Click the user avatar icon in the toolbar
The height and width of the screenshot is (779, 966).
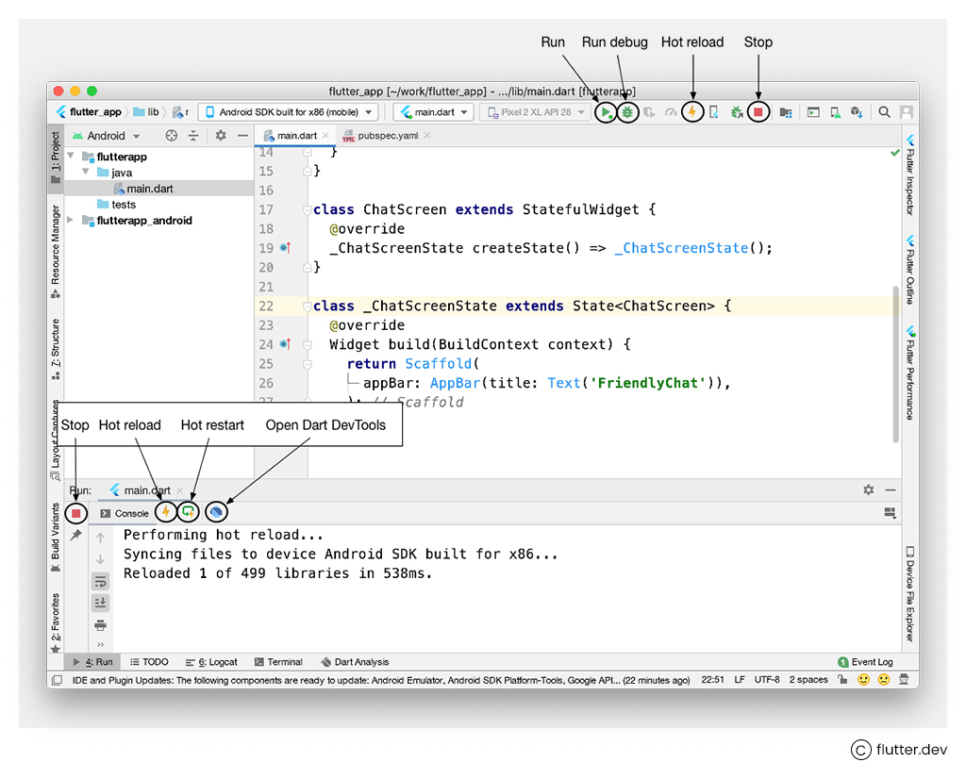pos(907,112)
